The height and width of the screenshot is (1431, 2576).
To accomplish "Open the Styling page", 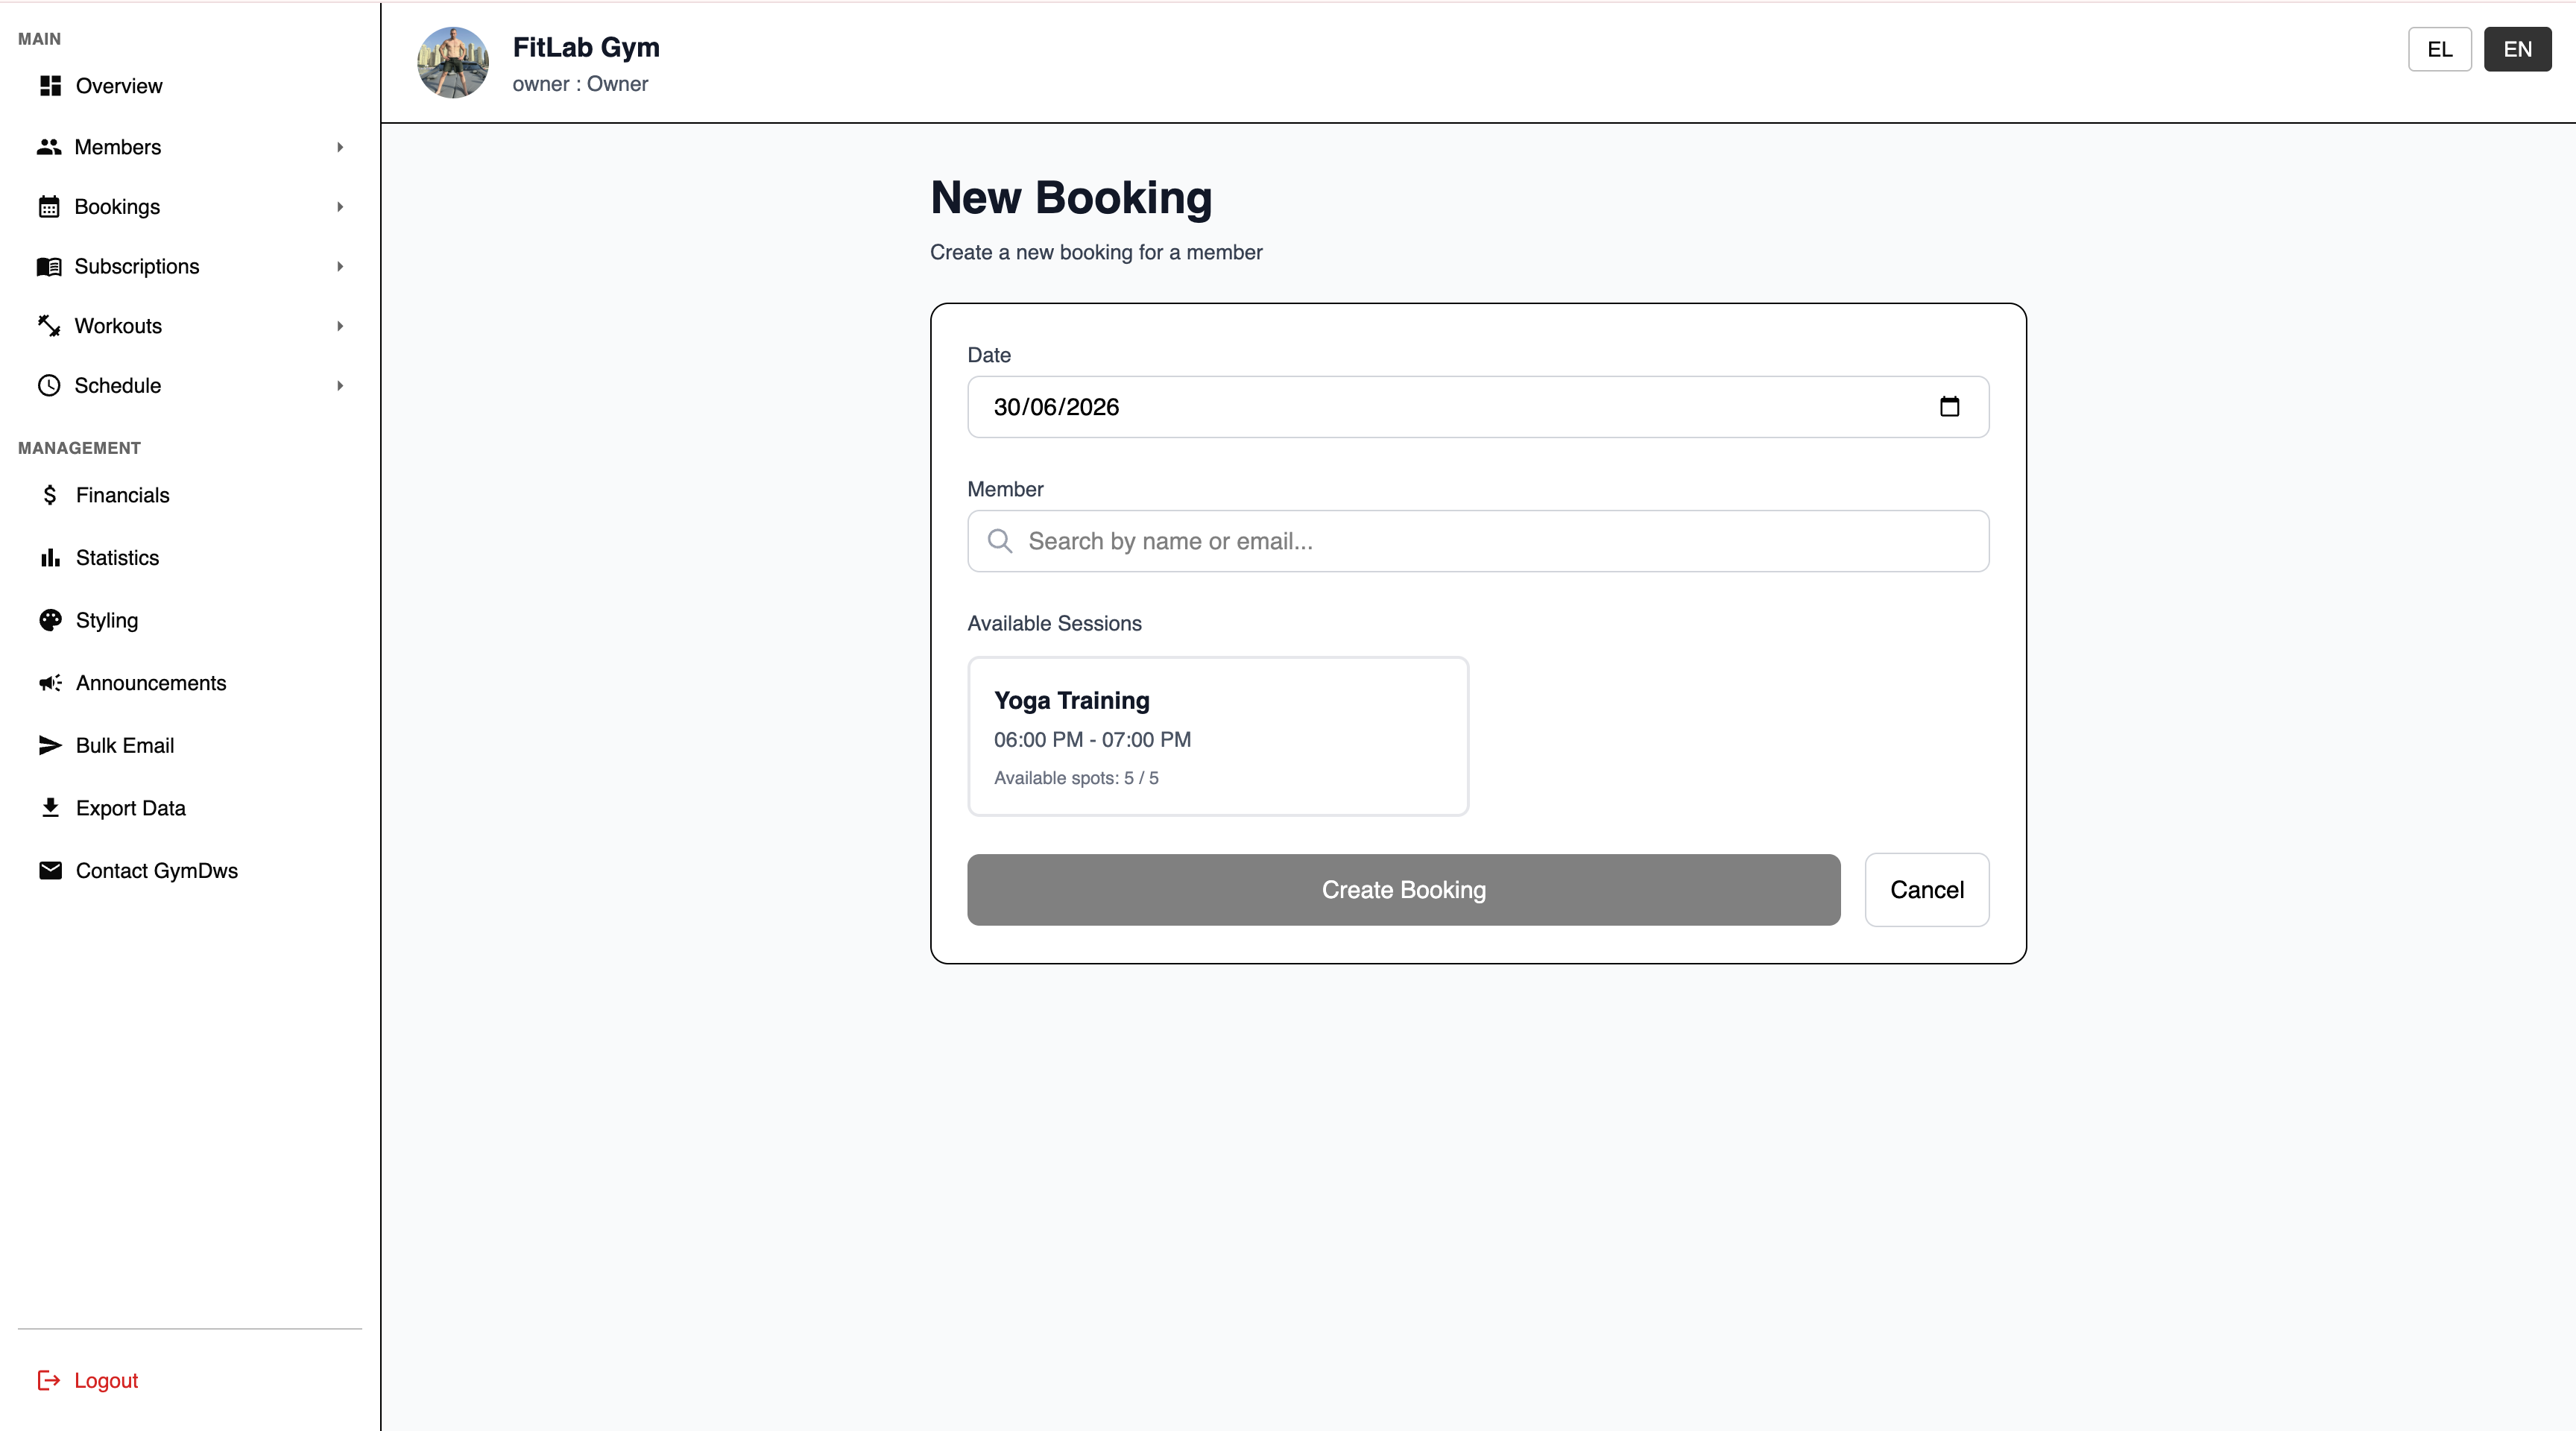I will click(190, 620).
